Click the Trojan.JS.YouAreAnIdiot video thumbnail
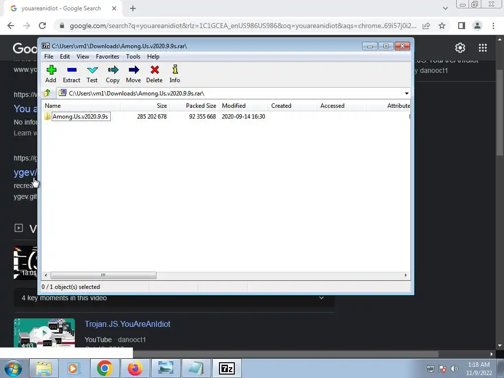The width and height of the screenshot is (504, 378). pyautogui.click(x=44, y=333)
